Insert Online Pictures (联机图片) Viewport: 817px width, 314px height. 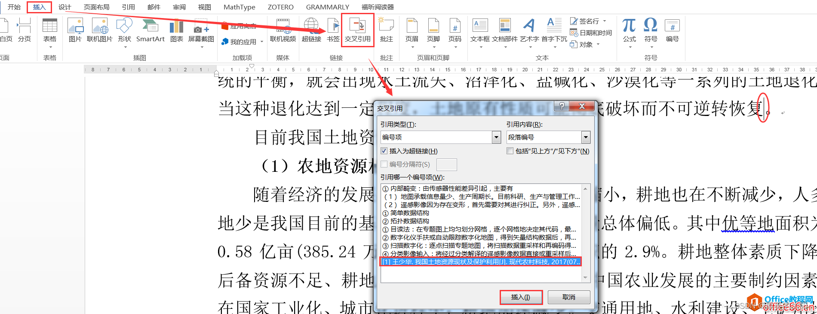click(x=99, y=30)
